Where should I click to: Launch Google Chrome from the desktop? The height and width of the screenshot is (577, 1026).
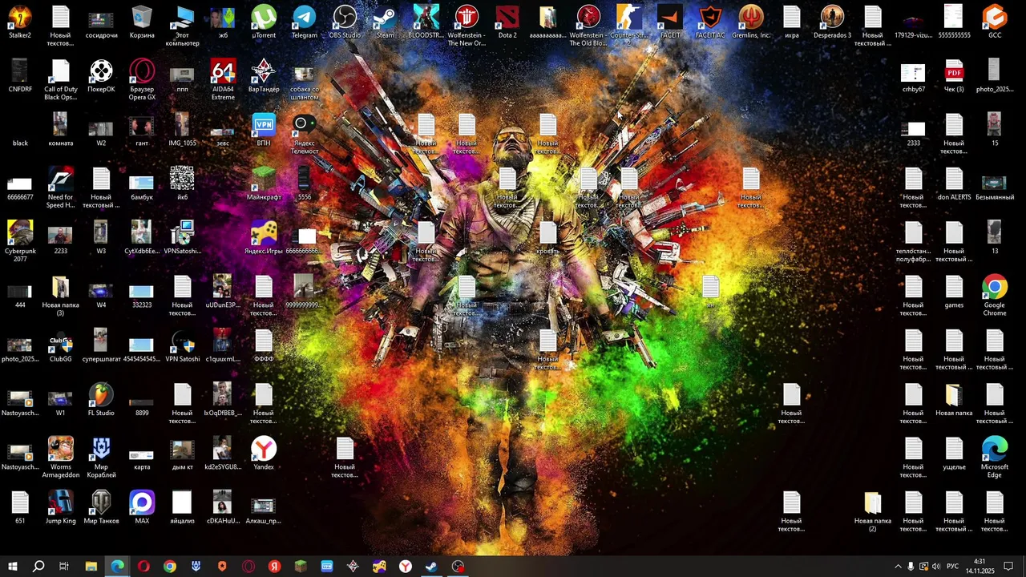pyautogui.click(x=995, y=296)
